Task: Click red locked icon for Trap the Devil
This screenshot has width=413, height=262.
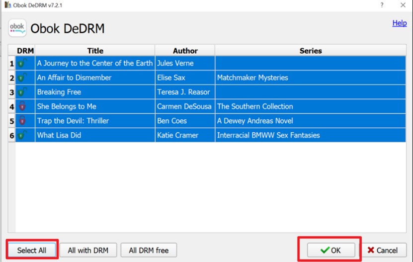Action: [22, 120]
